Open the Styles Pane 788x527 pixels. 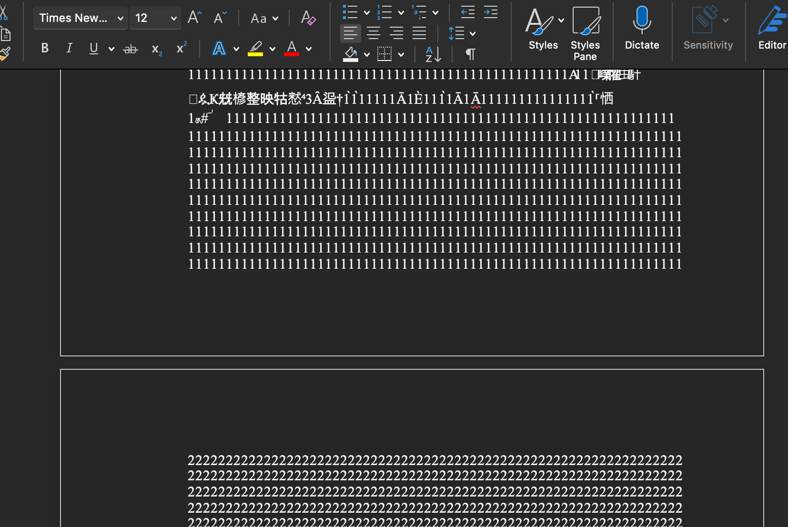click(586, 33)
